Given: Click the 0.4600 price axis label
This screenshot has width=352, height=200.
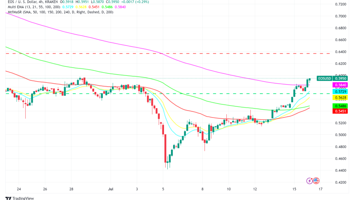Looking at the screenshot, I should [x=340, y=159].
